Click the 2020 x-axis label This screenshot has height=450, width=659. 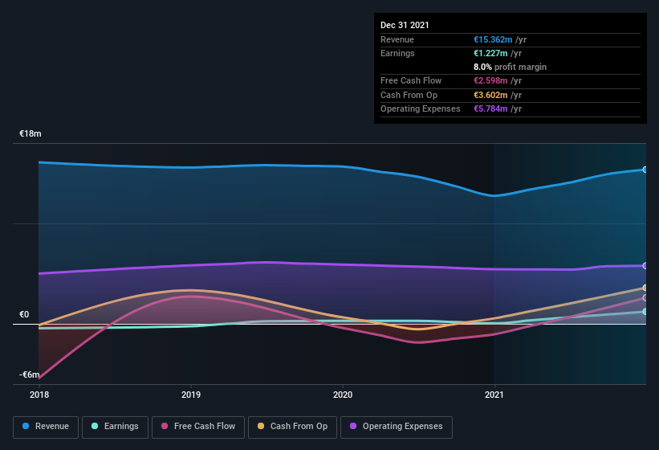coord(343,395)
